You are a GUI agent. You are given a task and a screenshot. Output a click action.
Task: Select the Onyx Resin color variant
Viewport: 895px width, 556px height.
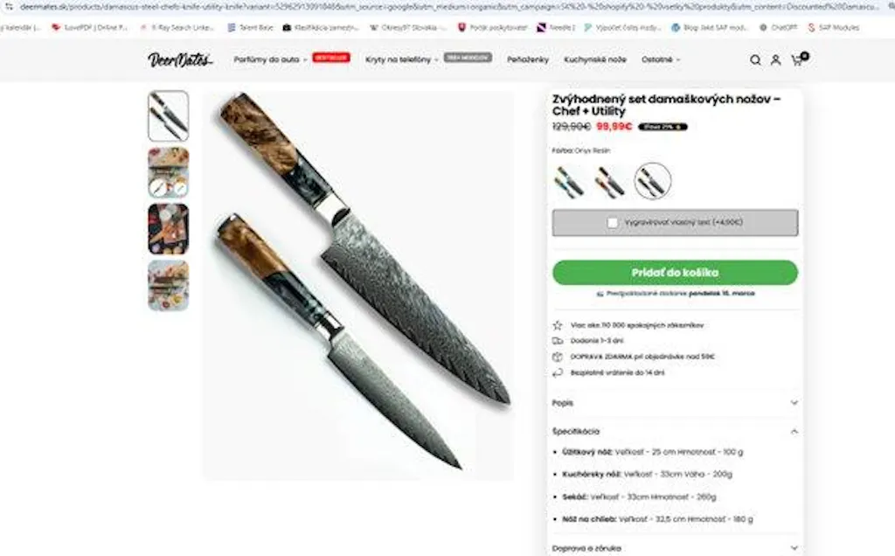tap(652, 181)
